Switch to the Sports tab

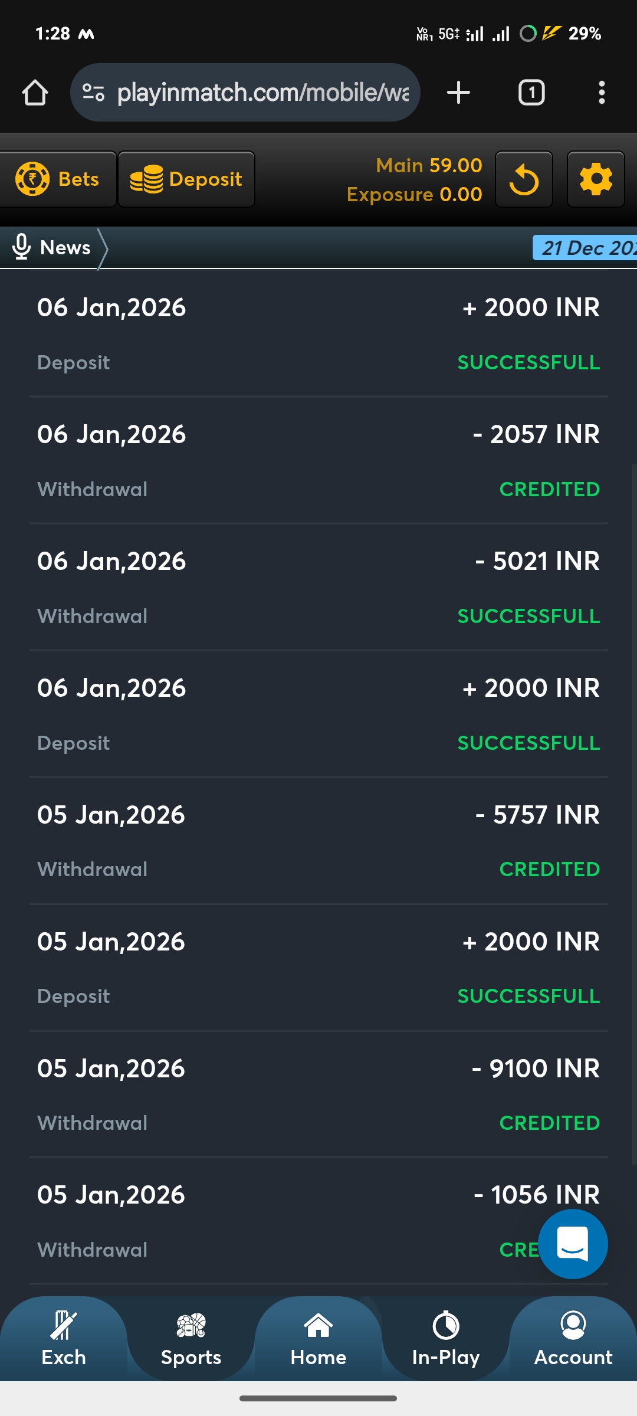tap(191, 1339)
